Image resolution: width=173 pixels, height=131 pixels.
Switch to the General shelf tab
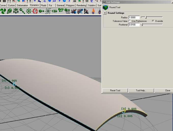tap(61, 5)
